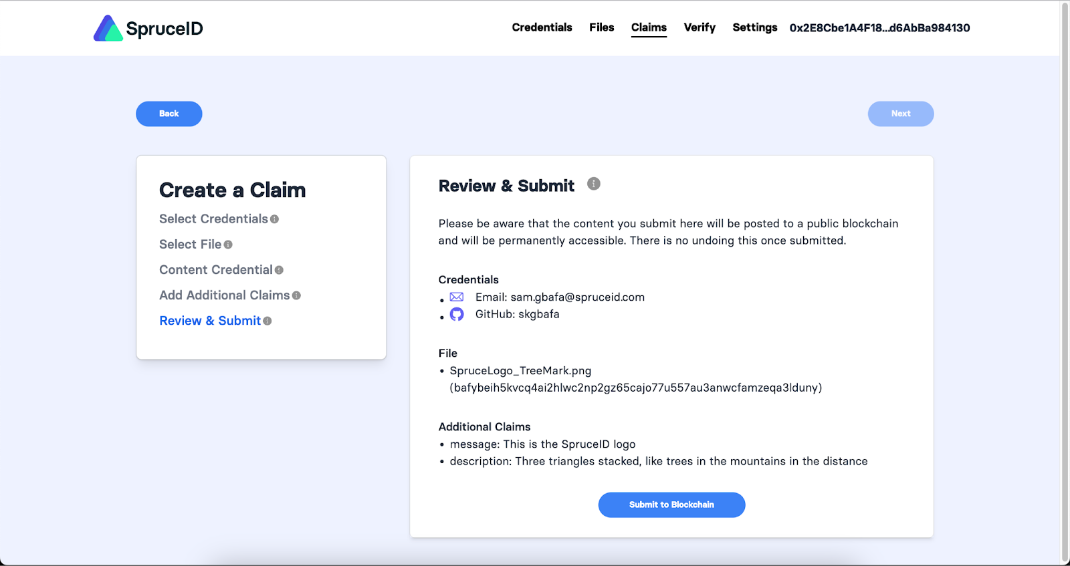Click the page vertical scrollbar

click(1065, 282)
